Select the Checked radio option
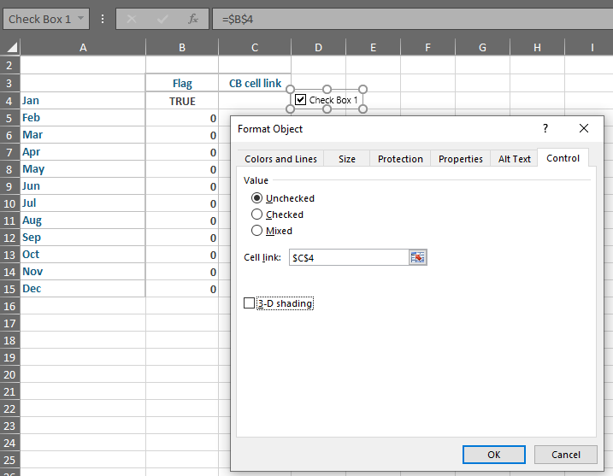The width and height of the screenshot is (613, 476). (x=257, y=214)
